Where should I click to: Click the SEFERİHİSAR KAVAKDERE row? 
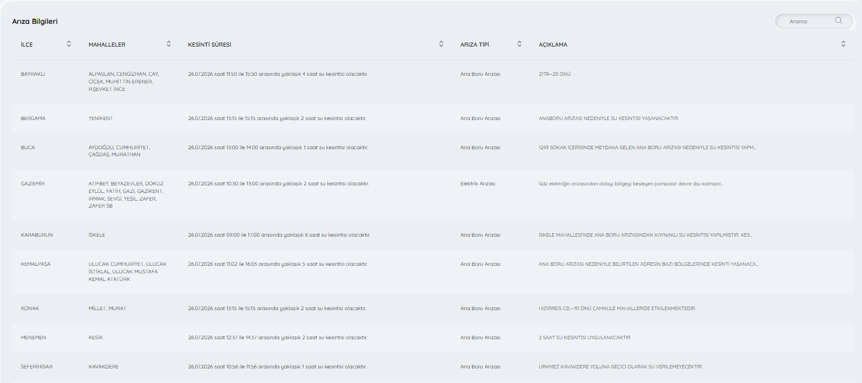[431, 367]
